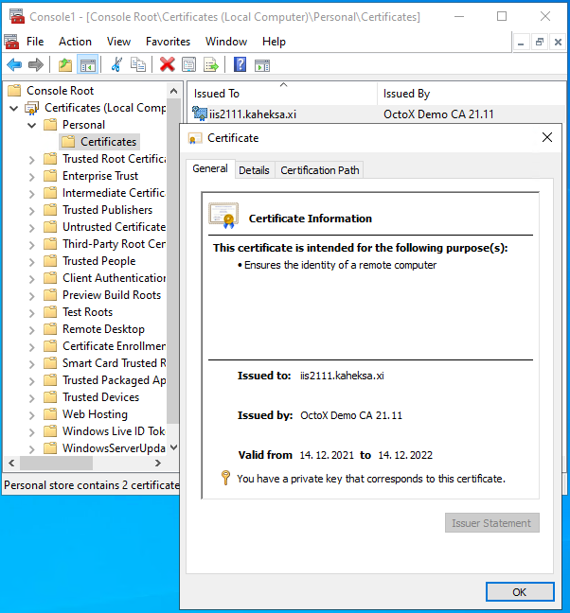
Task: Click the Test Roots folder icon
Action: point(50,312)
